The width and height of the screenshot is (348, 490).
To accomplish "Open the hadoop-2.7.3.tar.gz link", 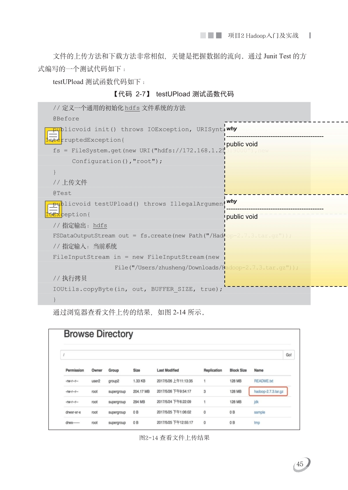I will pyautogui.click(x=268, y=391).
